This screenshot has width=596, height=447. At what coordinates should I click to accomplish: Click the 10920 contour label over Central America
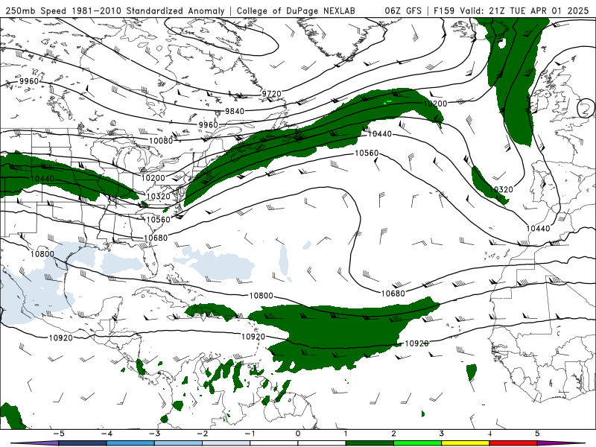[61, 337]
